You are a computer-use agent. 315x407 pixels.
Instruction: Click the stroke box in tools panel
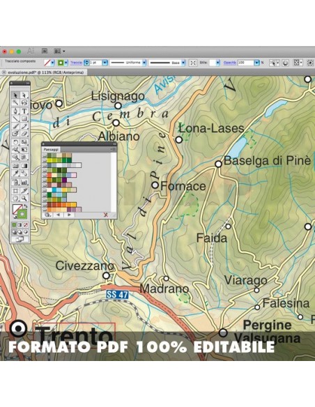pos(22,213)
